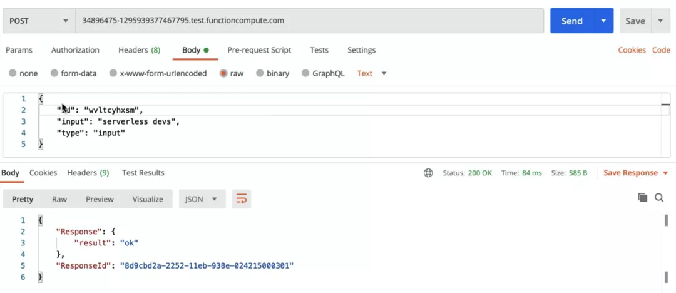Switch to the Params tab
This screenshot has height=293, width=676.
pyautogui.click(x=19, y=50)
